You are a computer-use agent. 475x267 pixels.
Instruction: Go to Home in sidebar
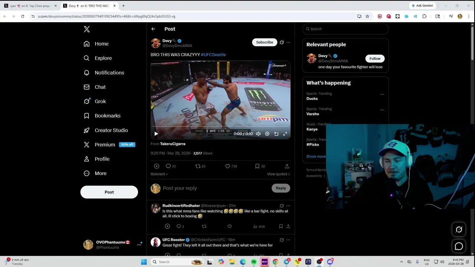(x=96, y=44)
